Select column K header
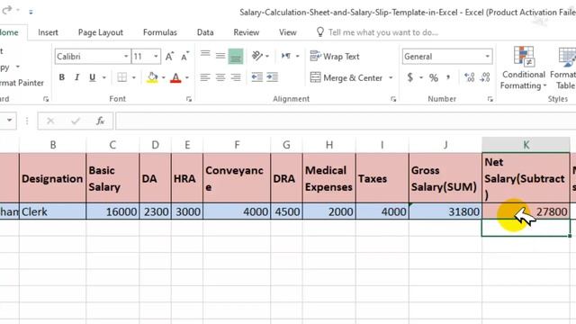 [526, 145]
